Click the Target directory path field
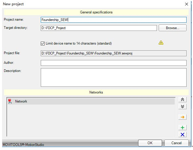The height and width of the screenshot is (150, 193). point(99,28)
